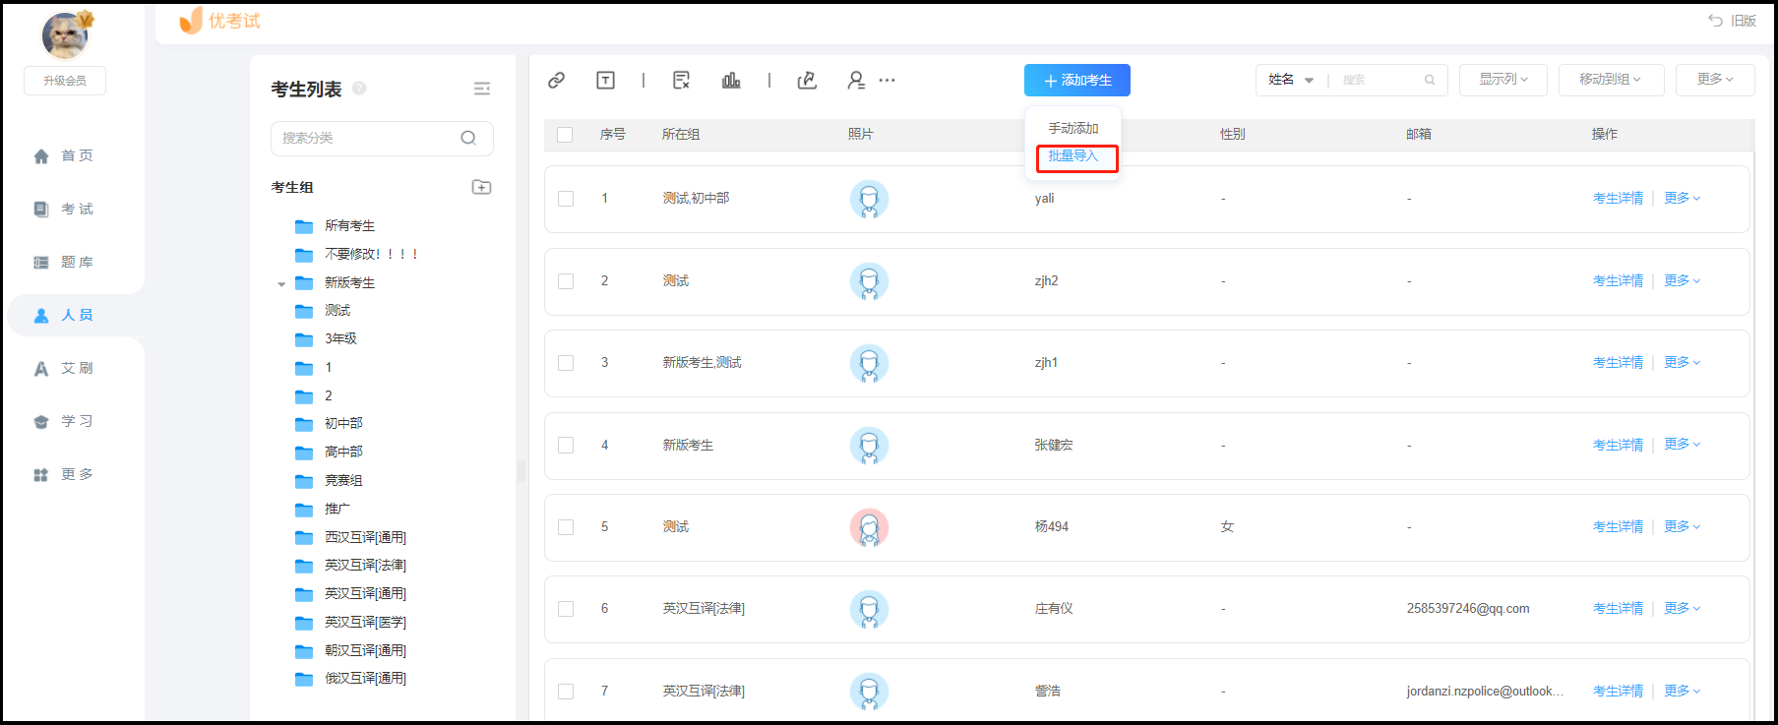The height and width of the screenshot is (725, 1778).
Task: Click the text box T icon
Action: (605, 81)
